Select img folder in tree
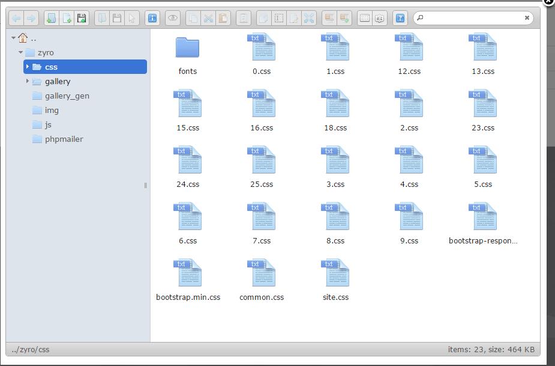The height and width of the screenshot is (366, 555). click(46, 111)
